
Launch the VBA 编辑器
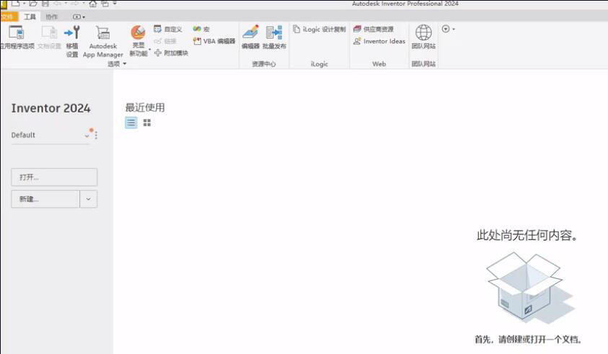tap(214, 41)
